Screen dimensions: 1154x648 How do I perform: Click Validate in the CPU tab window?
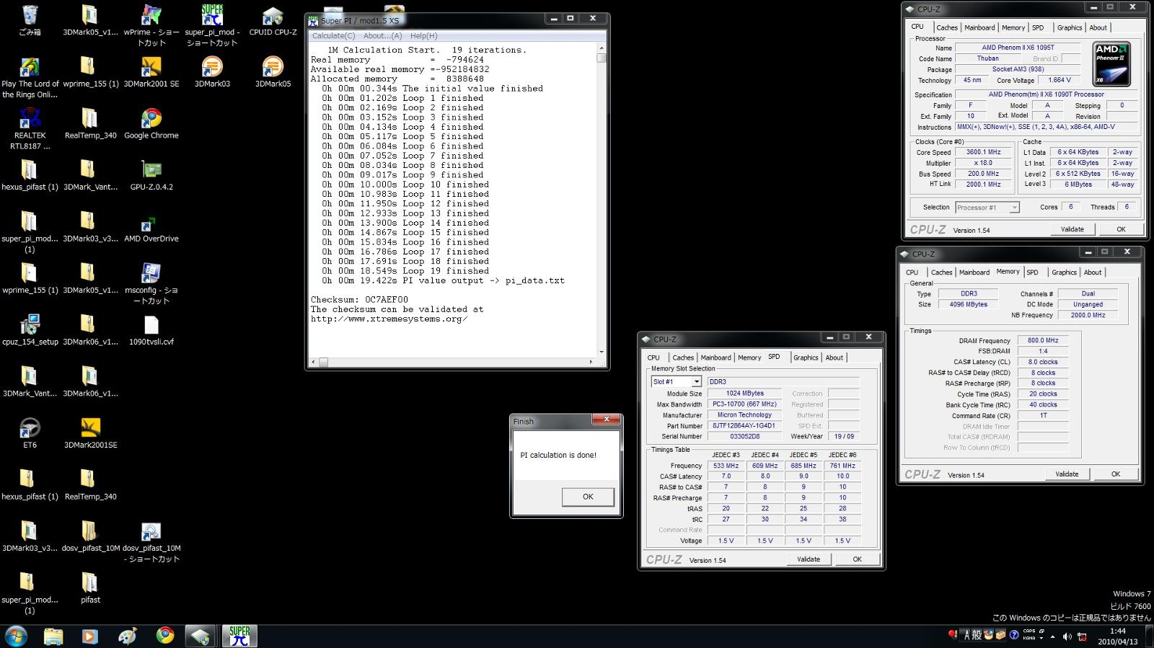tap(1072, 229)
